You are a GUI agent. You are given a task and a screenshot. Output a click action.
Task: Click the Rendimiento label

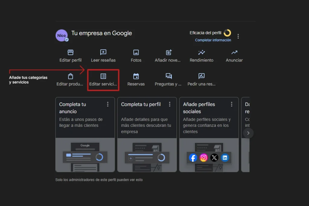[201, 60]
